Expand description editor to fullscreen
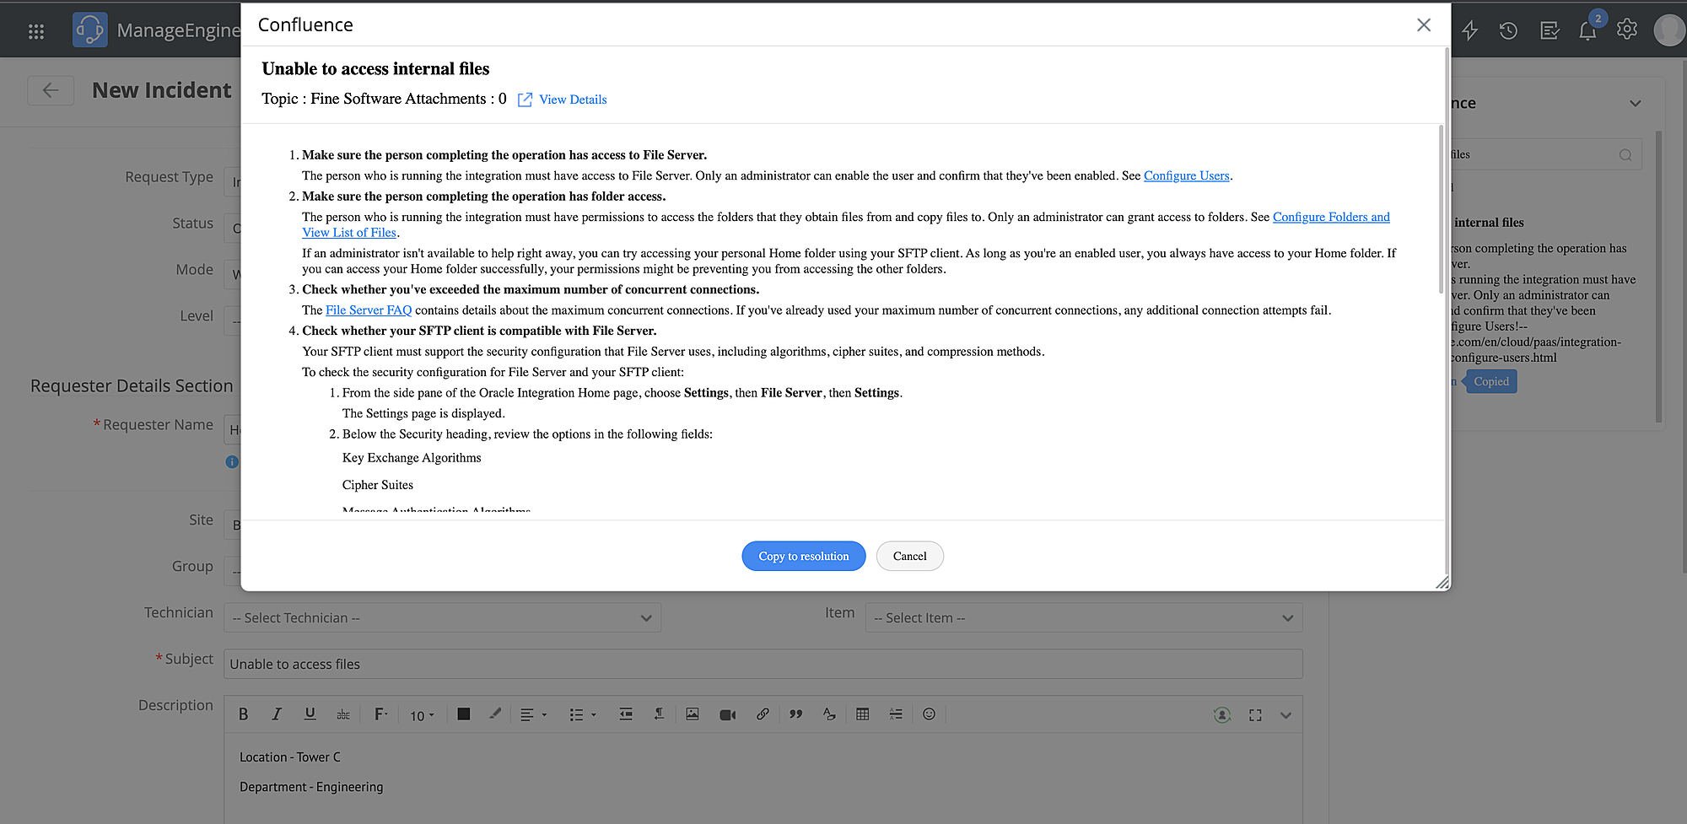Viewport: 1687px width, 824px height. coord(1255,715)
